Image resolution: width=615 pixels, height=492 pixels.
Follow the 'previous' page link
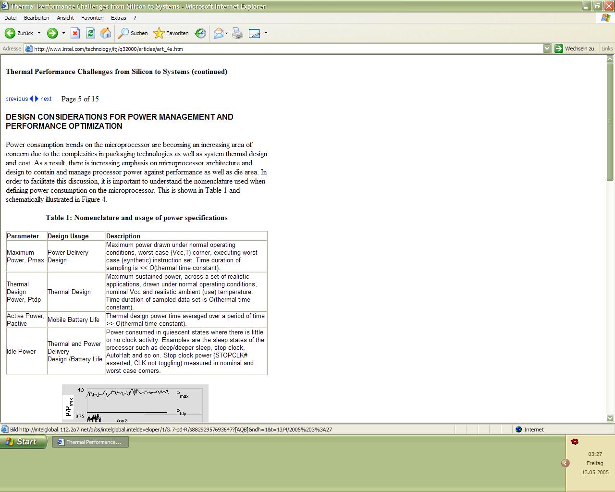point(17,99)
